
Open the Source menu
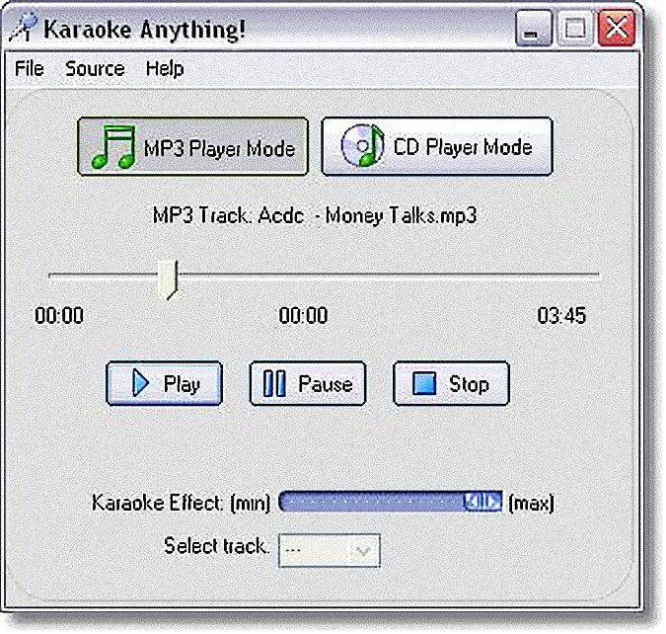point(95,68)
